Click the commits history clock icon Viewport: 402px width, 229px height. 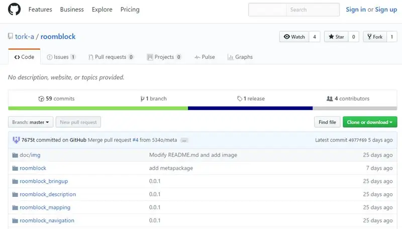pyautogui.click(x=41, y=99)
